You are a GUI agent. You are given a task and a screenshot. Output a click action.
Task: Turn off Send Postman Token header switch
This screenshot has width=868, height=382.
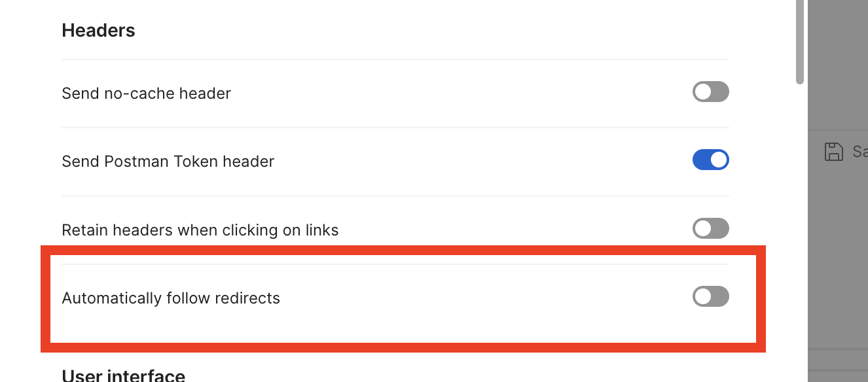[710, 160]
